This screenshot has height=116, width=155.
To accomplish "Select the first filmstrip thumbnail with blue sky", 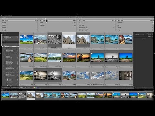I will tap(5, 95).
